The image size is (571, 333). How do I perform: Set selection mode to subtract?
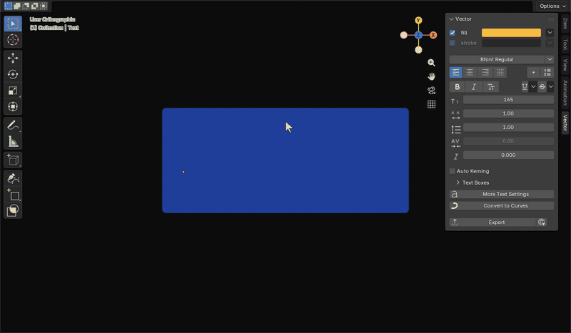pyautogui.click(x=26, y=6)
